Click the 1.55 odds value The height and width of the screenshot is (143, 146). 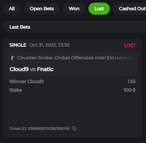pyautogui.click(x=131, y=81)
